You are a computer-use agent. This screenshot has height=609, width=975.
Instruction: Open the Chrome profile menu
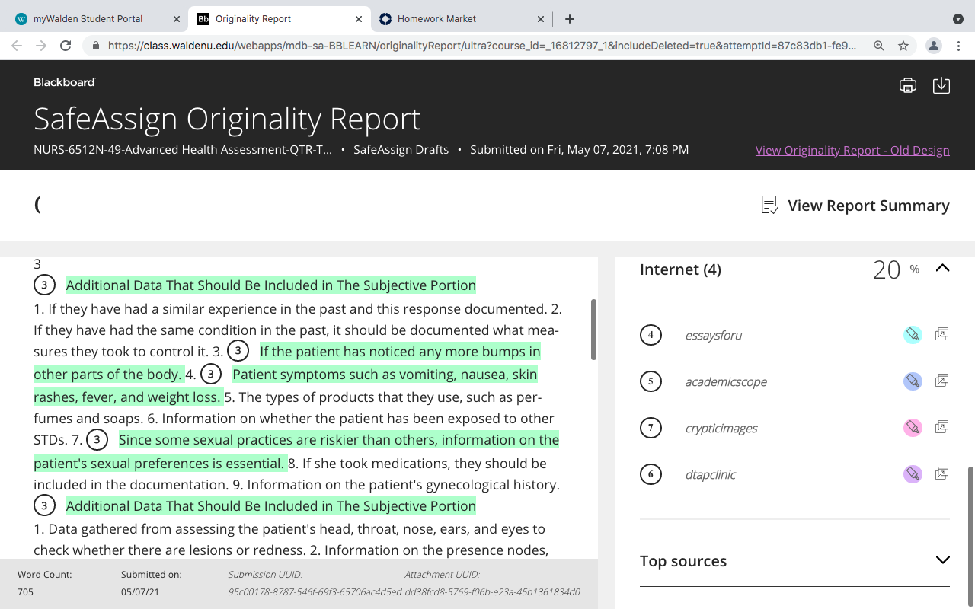click(x=934, y=46)
